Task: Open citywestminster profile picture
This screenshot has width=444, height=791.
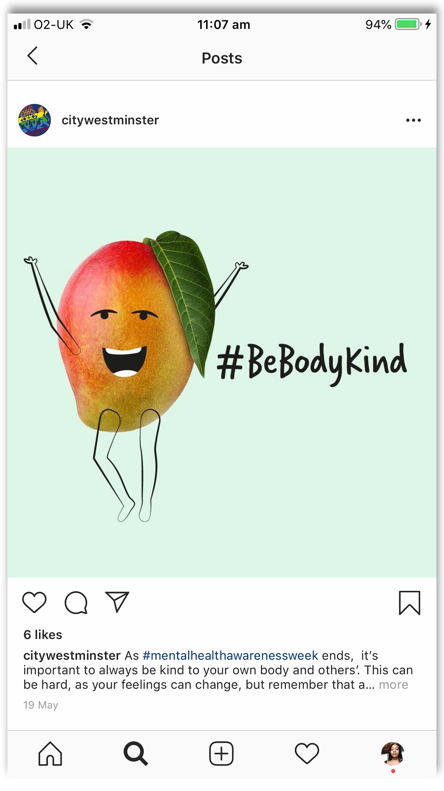Action: (x=34, y=120)
